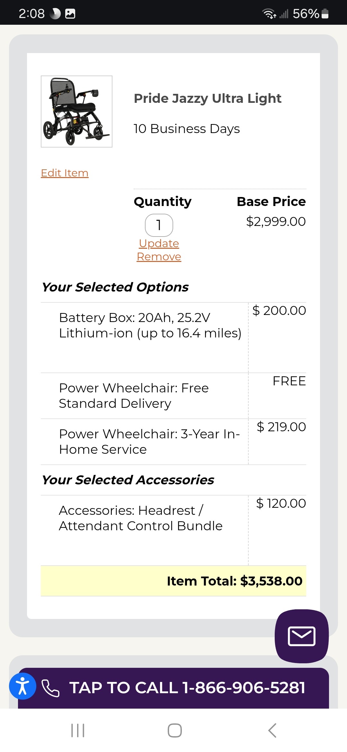This screenshot has height=752, width=347.
Task: Tap to call 1-866-906-5281 banner
Action: [187, 688]
